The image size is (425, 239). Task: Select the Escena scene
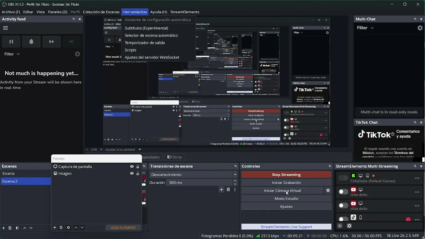point(26,174)
